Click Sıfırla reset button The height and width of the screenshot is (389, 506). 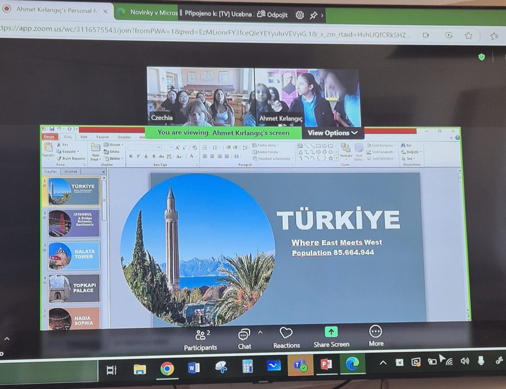(112, 151)
